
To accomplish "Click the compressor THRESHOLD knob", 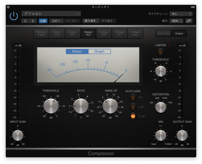I will click(51, 106).
